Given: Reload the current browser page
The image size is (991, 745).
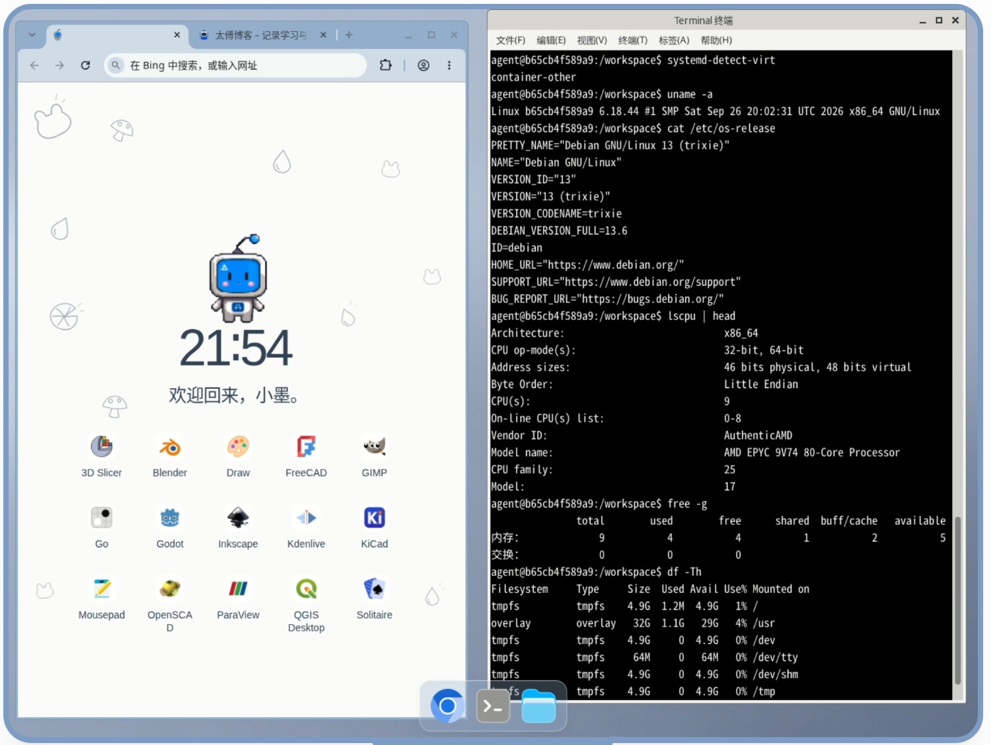Looking at the screenshot, I should [x=85, y=65].
